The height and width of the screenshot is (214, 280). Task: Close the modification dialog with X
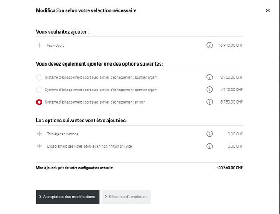268,10
